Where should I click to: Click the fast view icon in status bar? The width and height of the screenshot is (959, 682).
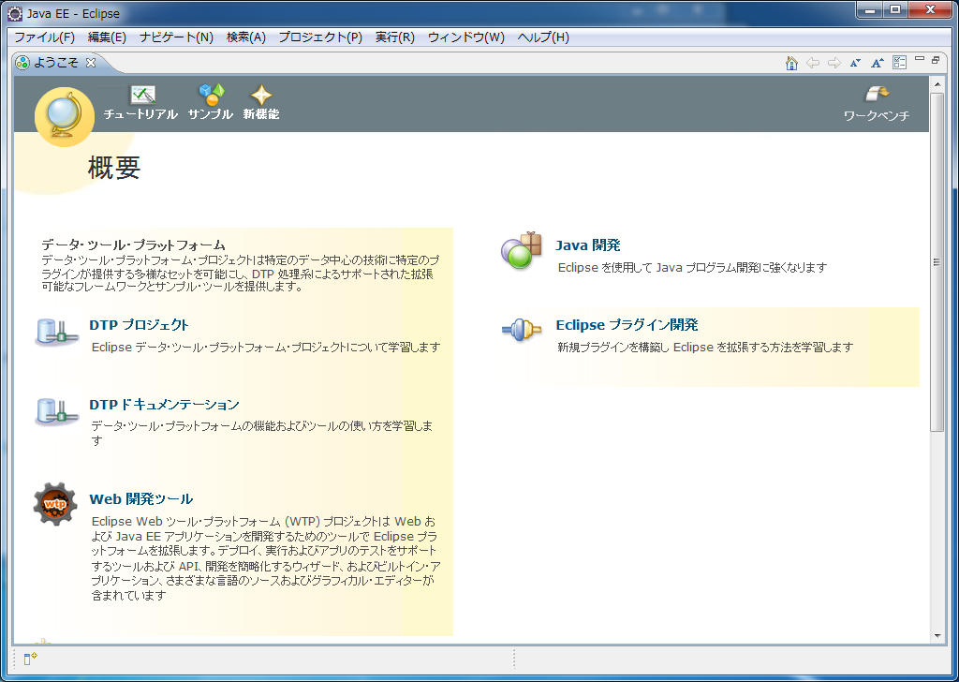pyautogui.click(x=30, y=659)
